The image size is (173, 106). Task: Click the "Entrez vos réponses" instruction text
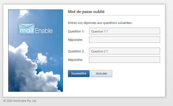tap(100, 23)
